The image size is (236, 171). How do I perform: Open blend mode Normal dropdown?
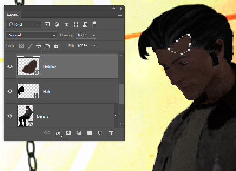31,35
